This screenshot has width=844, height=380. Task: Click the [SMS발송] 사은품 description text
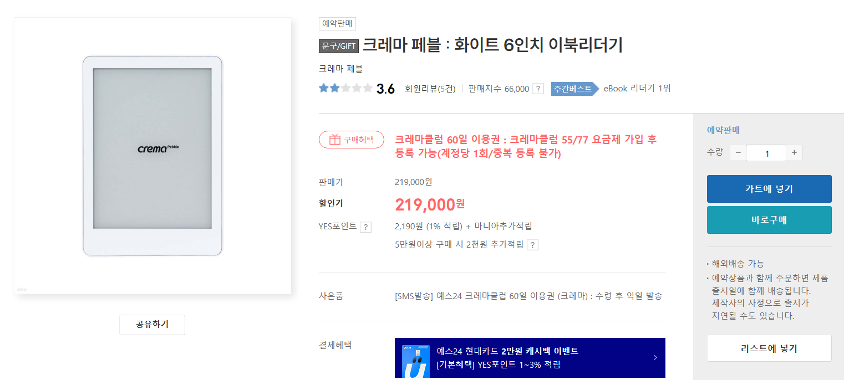(528, 296)
